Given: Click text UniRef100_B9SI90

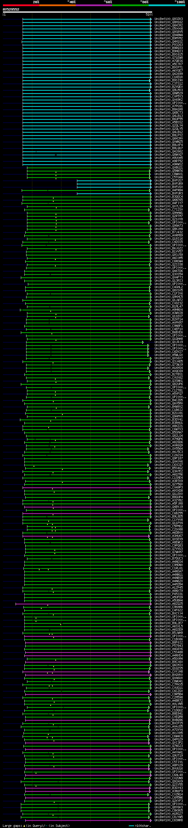Looking at the screenshot, I should (x=169, y=80).
